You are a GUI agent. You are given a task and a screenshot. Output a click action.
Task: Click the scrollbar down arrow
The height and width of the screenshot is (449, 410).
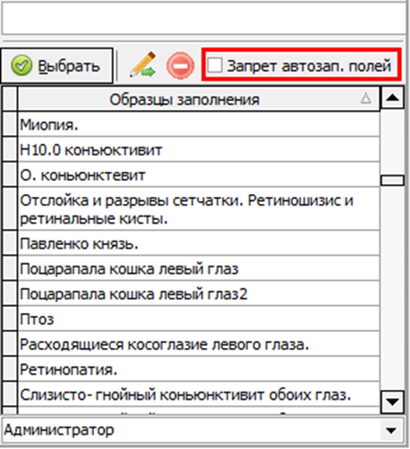coord(392,402)
